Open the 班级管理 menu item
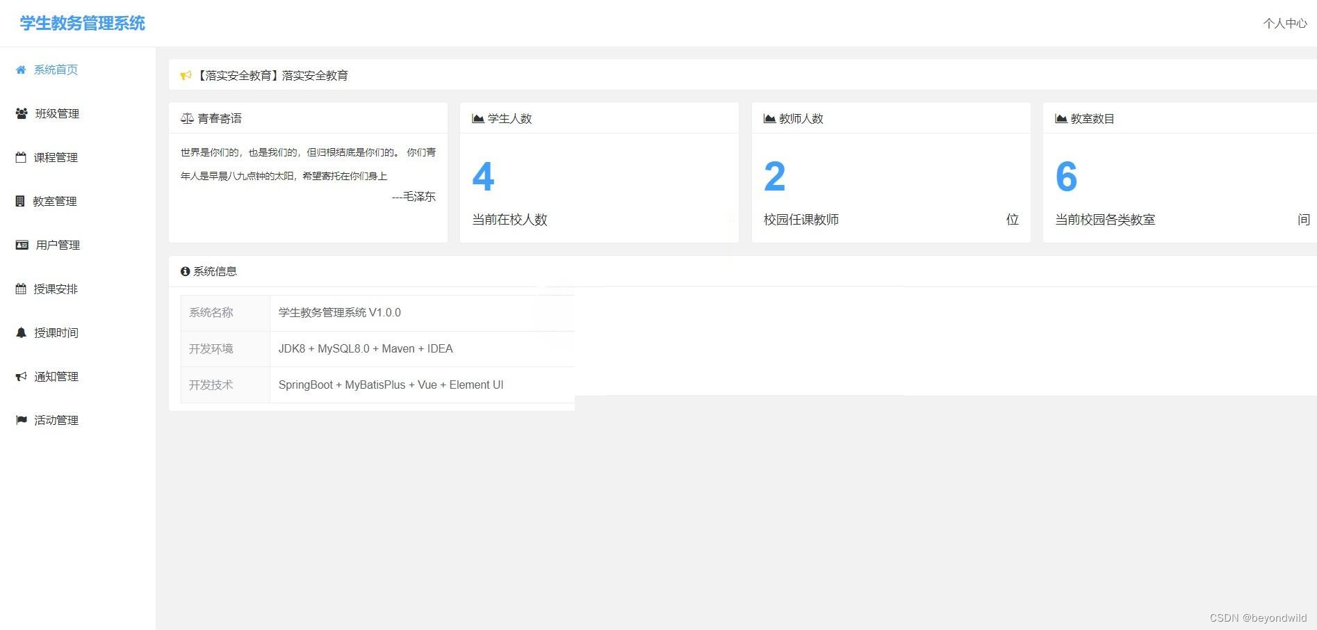The image size is (1317, 630). point(56,113)
